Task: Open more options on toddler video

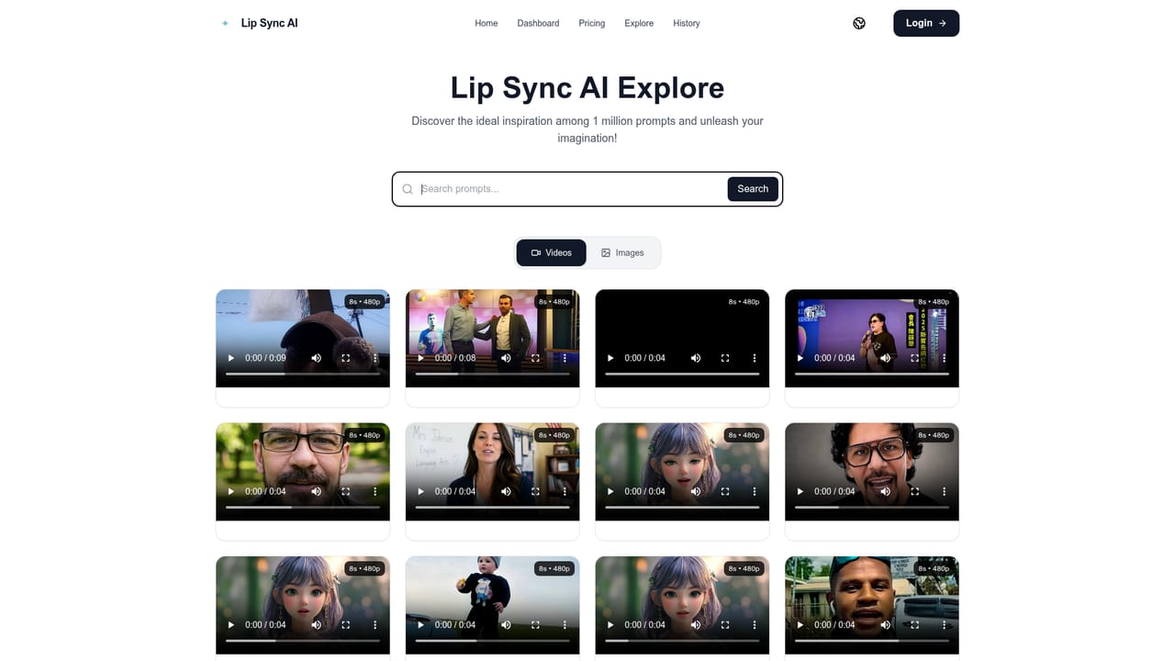Action: 565,624
